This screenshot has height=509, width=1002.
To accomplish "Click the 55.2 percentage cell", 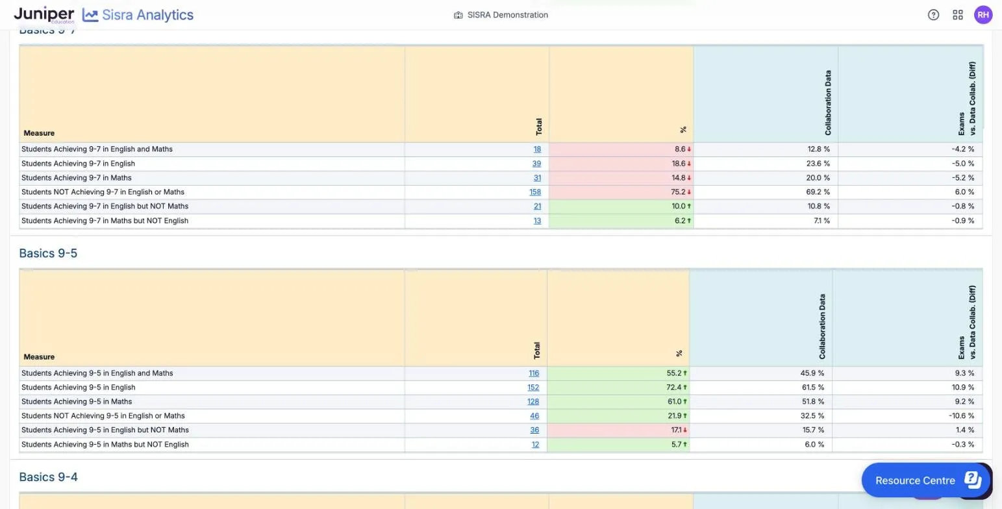I will pyautogui.click(x=618, y=373).
